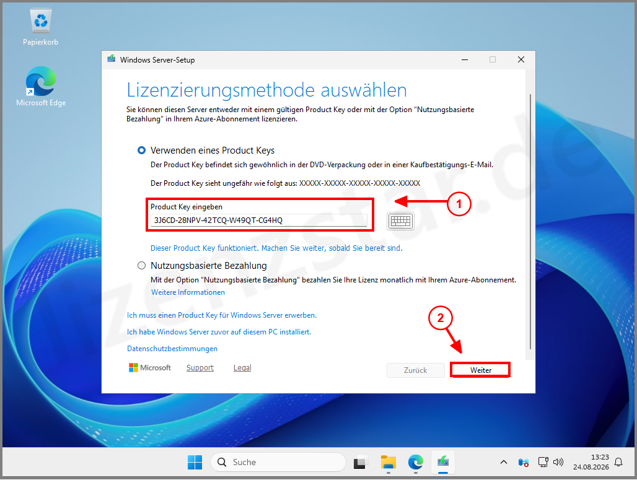Click the 'Lizenzierungsmethode auswählen' heading
The width and height of the screenshot is (637, 480).
(x=267, y=90)
